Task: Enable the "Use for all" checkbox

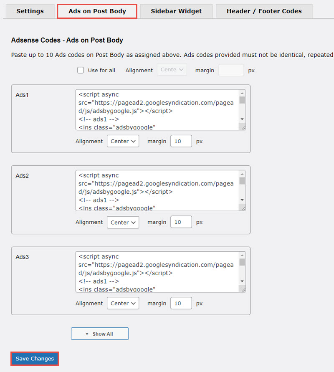Action: click(x=81, y=70)
